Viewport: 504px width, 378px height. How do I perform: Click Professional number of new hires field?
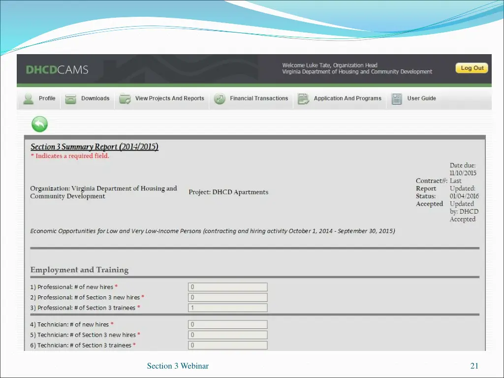[x=227, y=287]
